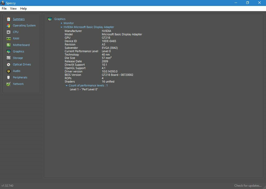Click the Optical Drives disc icon

(9, 65)
